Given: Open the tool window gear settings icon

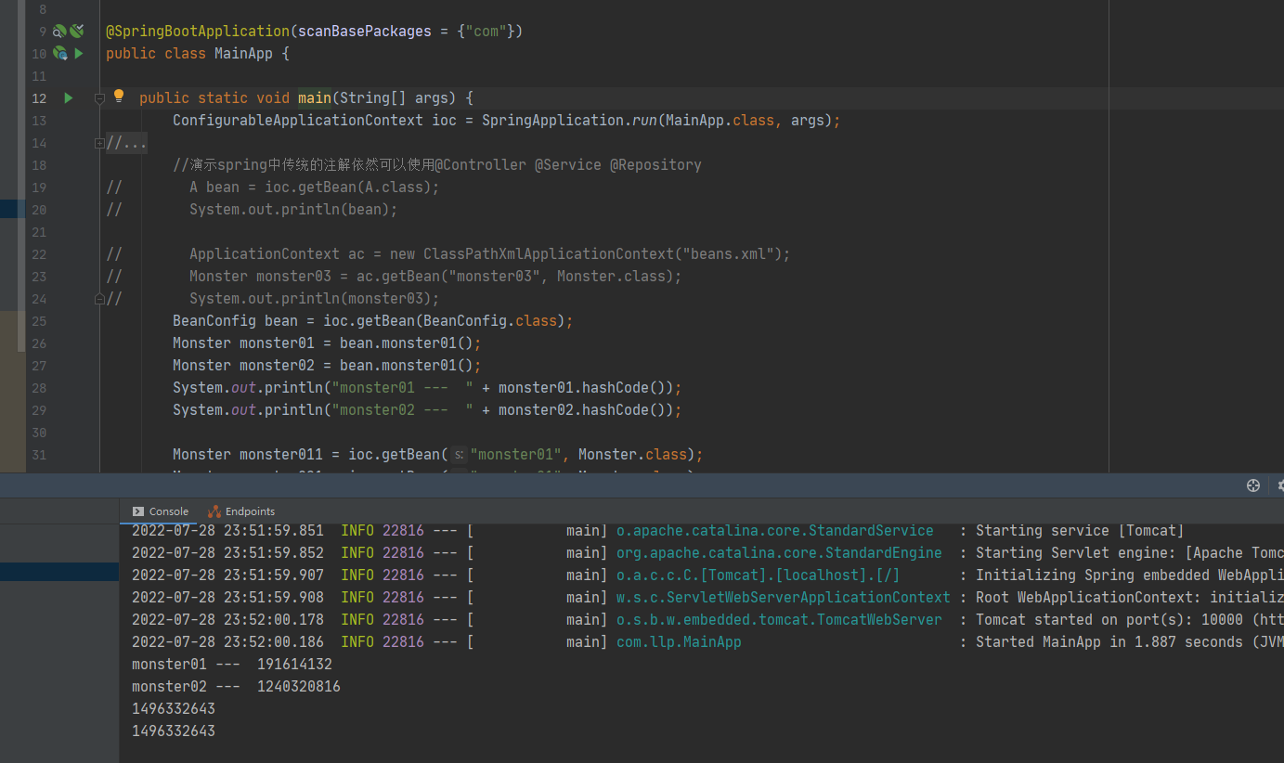Looking at the screenshot, I should pyautogui.click(x=1280, y=485).
